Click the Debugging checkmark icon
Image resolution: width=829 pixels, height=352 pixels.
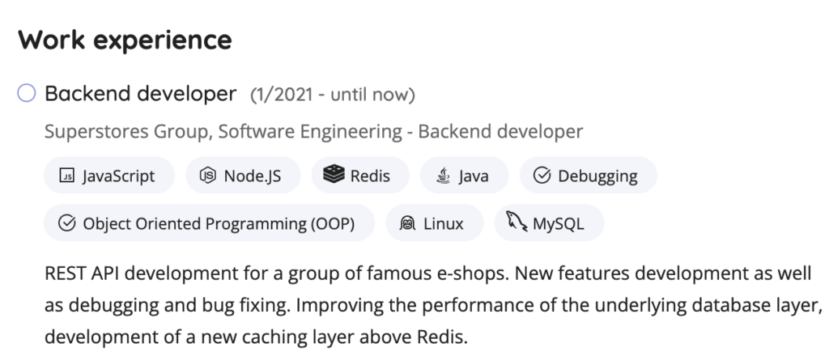542,176
